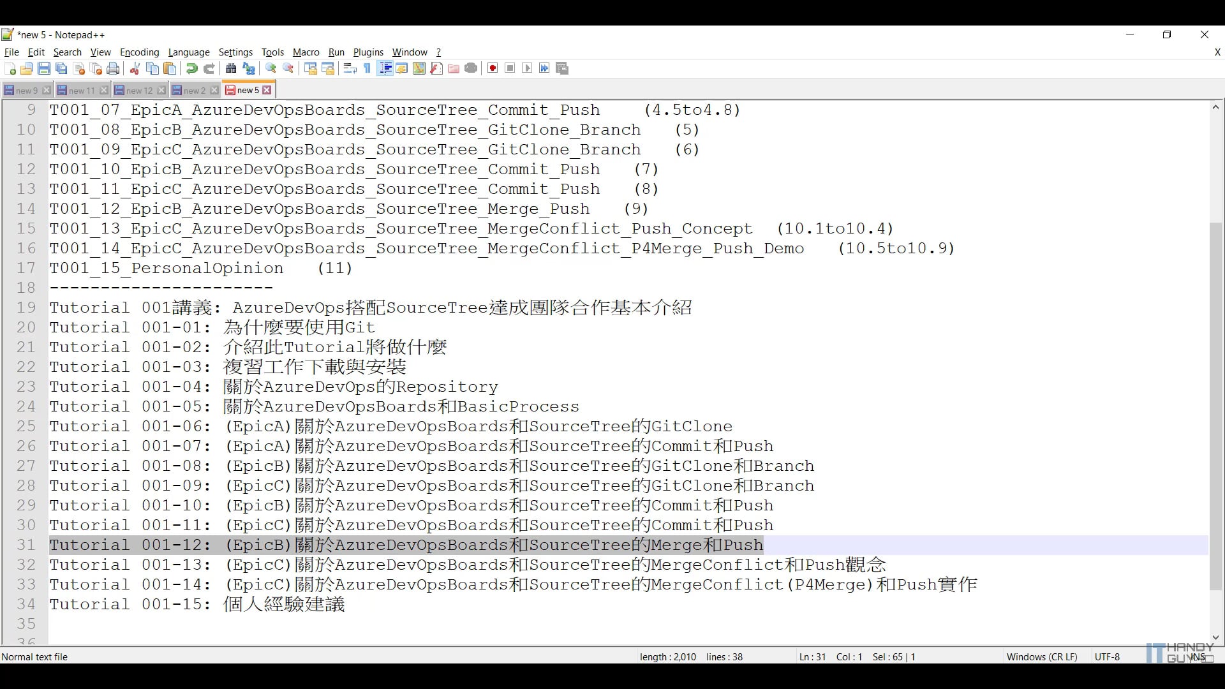This screenshot has height=689, width=1225.
Task: Toggle synchronize horizontal scrolling
Action: click(x=329, y=68)
